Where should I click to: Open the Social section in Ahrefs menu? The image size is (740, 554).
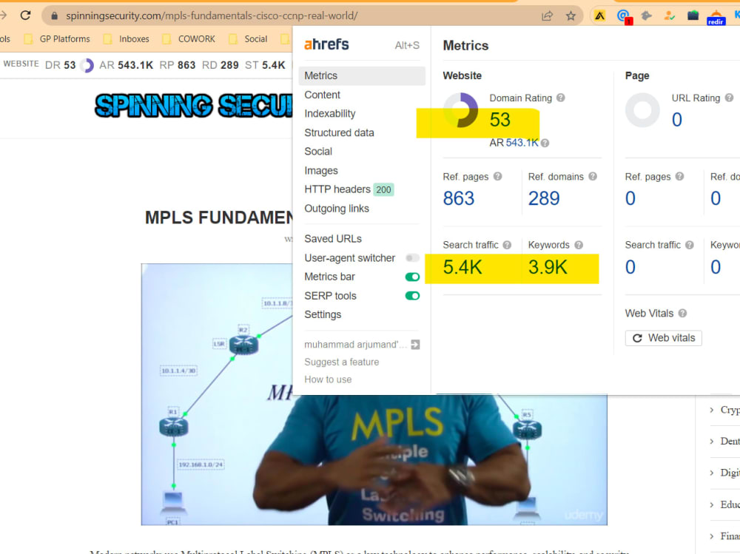318,152
